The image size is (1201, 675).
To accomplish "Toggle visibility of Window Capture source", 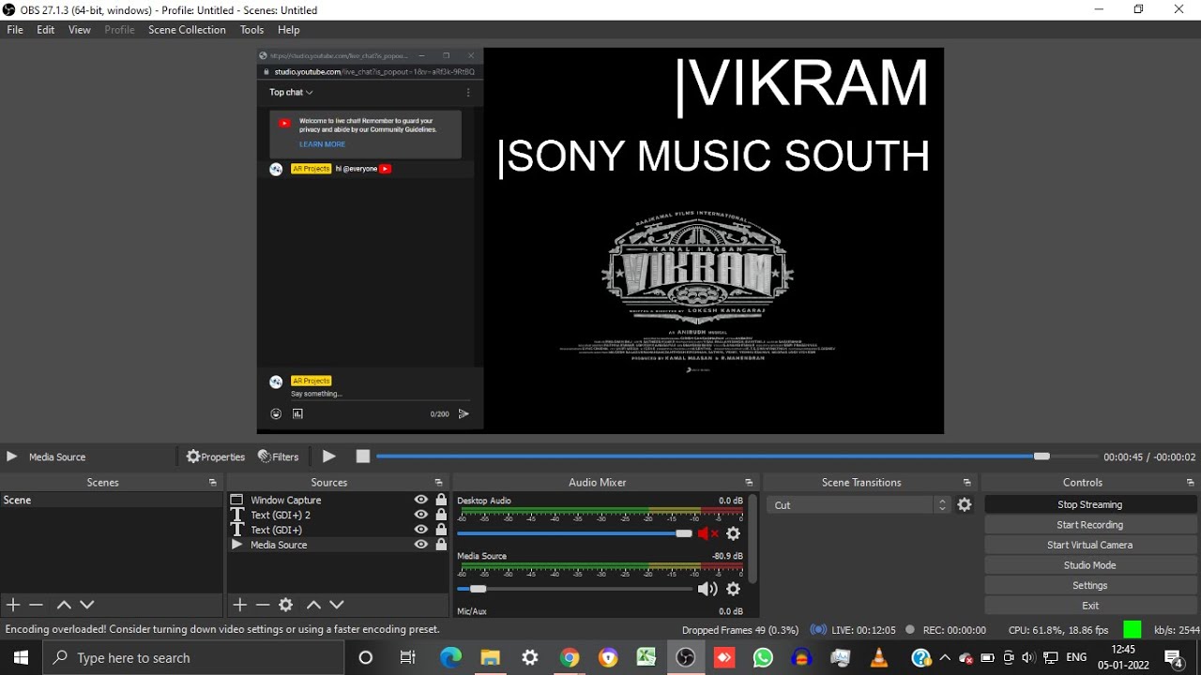I will coord(421,500).
